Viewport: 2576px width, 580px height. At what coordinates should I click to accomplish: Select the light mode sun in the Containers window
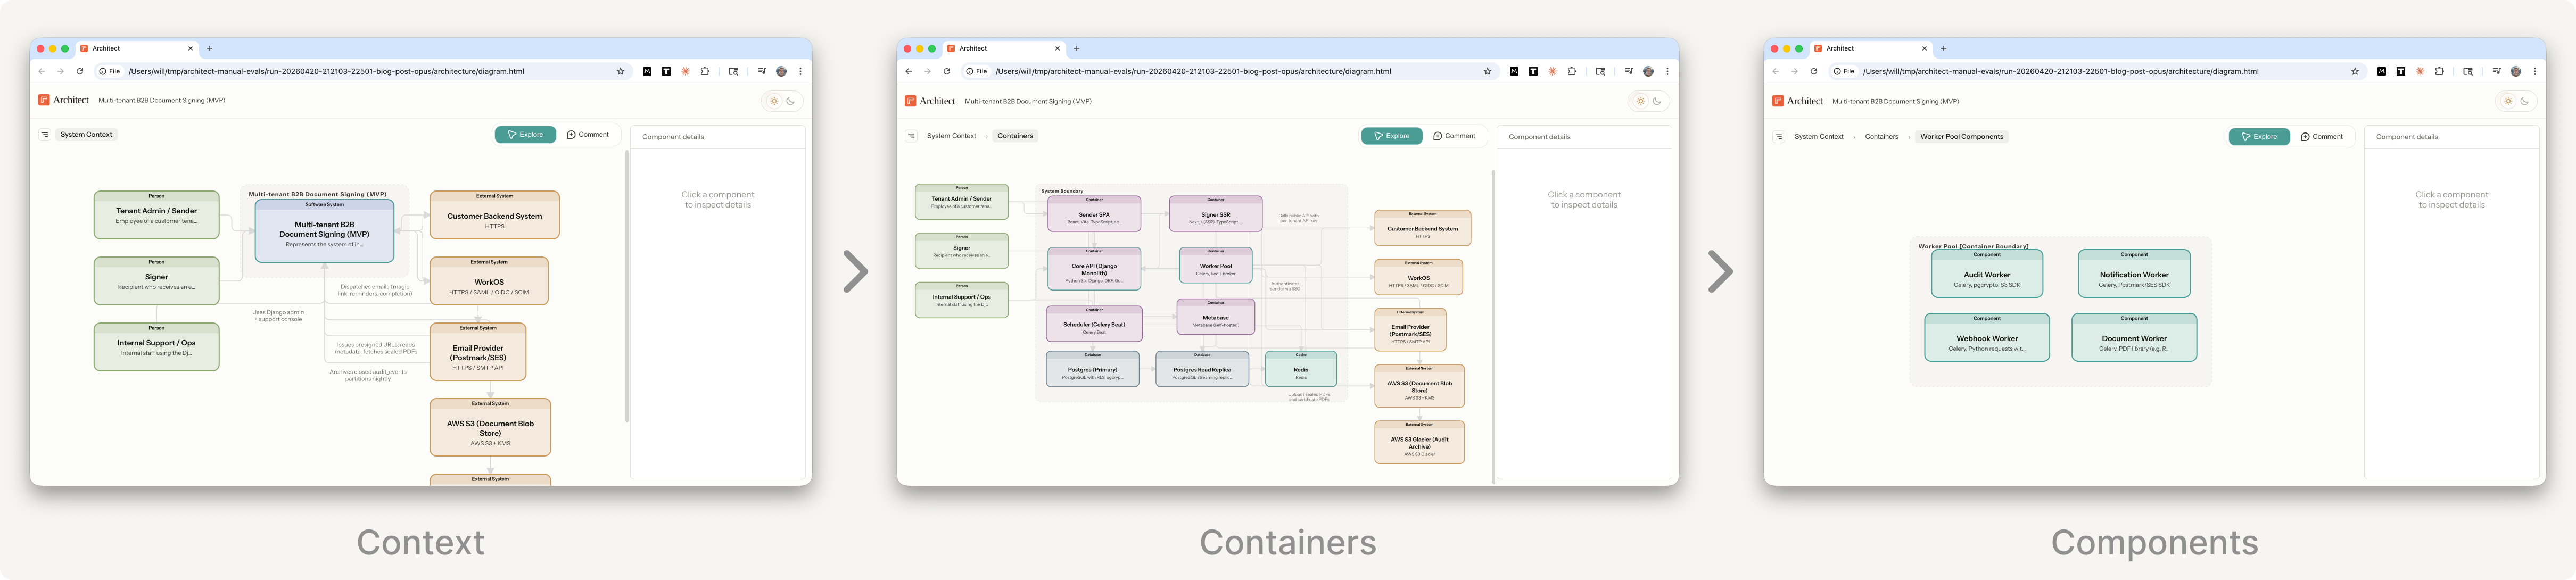click(x=1641, y=101)
